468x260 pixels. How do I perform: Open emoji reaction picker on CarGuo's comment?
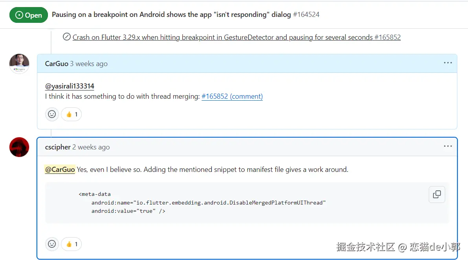(x=52, y=114)
